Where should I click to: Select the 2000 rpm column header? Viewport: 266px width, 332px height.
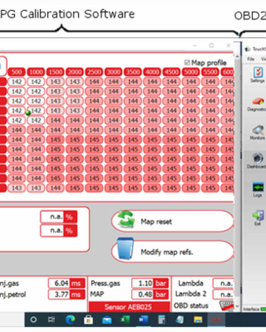pyautogui.click(x=75, y=72)
